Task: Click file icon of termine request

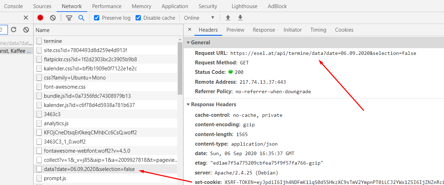Action: pyautogui.click(x=39, y=41)
